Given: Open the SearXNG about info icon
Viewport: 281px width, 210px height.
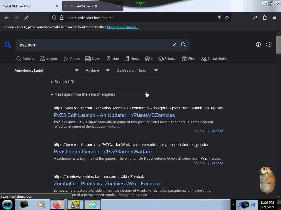Looking at the screenshot, I should click(258, 45).
